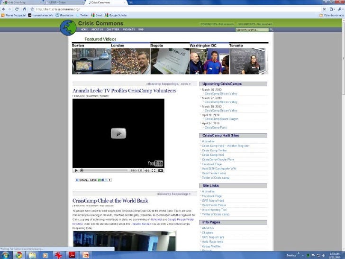
Task: Click the browser Forward arrow
Action: coord(9,9)
